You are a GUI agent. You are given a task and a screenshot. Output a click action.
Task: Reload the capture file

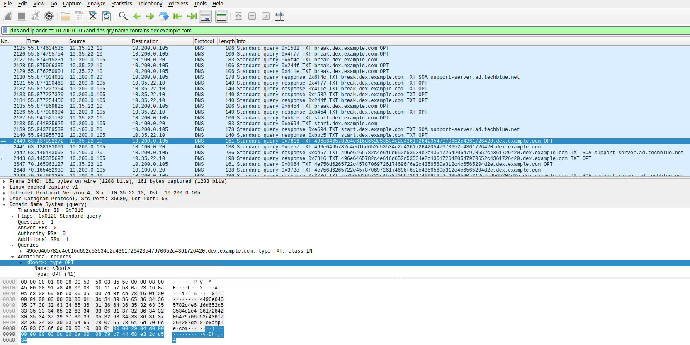click(x=107, y=16)
